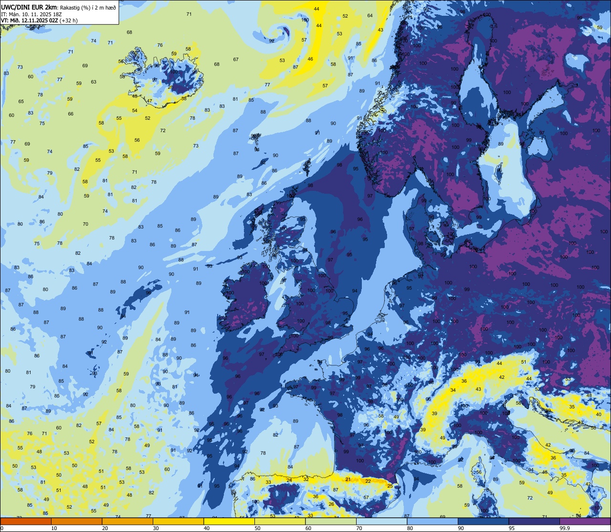This screenshot has width=611, height=532.
Task: Click the legend swatch between 30 and 40
Action: click(x=178, y=521)
